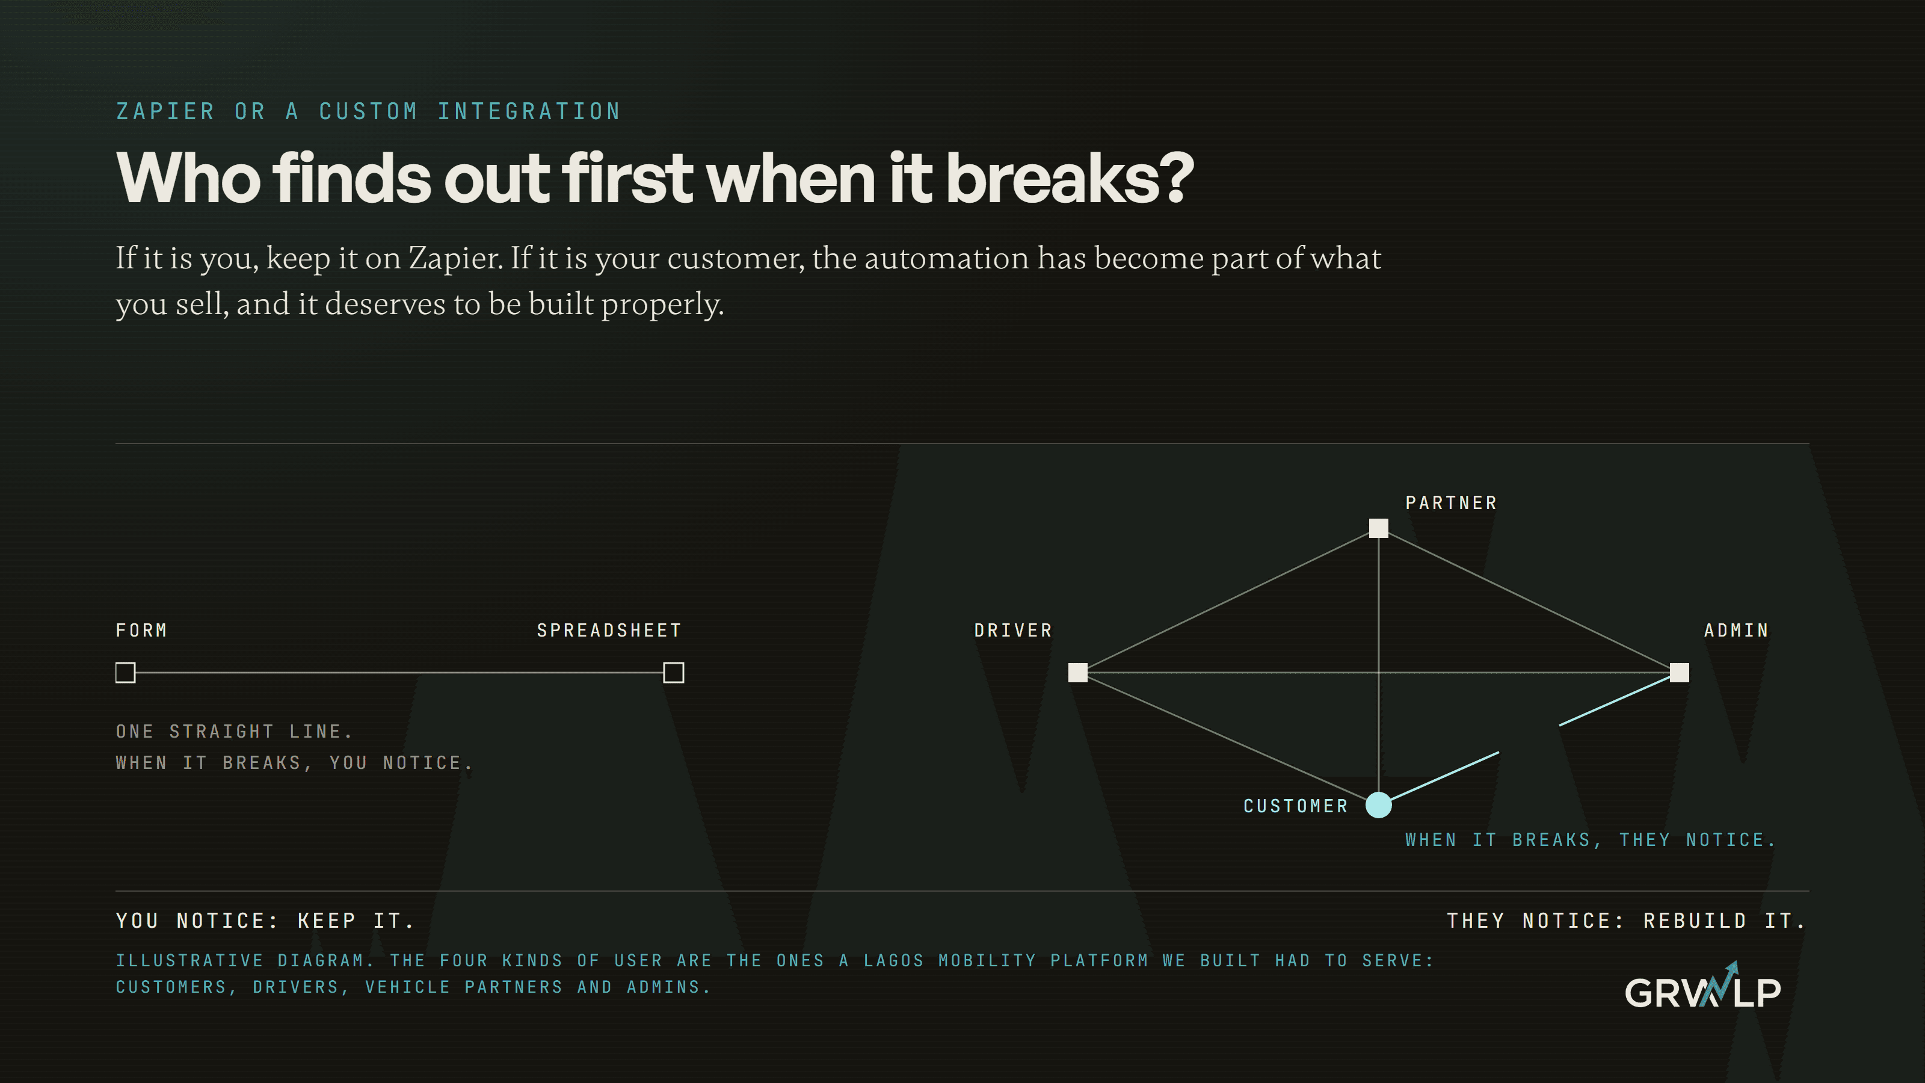Click the PARTNER label

[x=1451, y=503]
